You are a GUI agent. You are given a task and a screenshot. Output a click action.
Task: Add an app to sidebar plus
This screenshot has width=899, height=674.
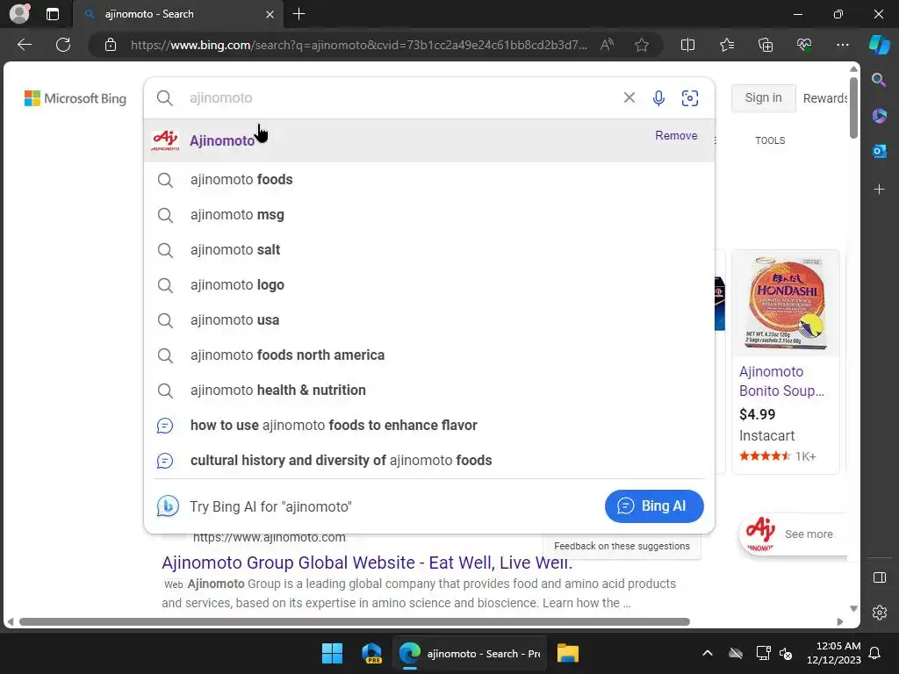click(879, 190)
